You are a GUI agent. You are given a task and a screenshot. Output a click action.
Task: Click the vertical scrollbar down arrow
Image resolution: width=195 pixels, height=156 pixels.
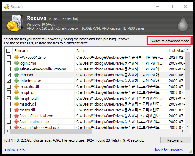click(x=188, y=126)
